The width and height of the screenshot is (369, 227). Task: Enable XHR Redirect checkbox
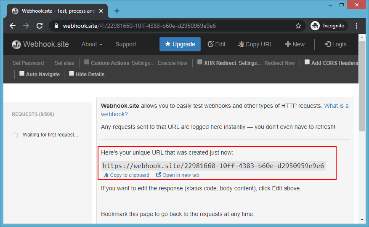point(200,62)
